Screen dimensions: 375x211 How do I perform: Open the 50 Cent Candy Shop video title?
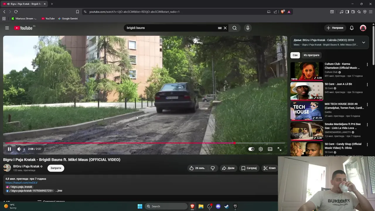click(x=343, y=146)
